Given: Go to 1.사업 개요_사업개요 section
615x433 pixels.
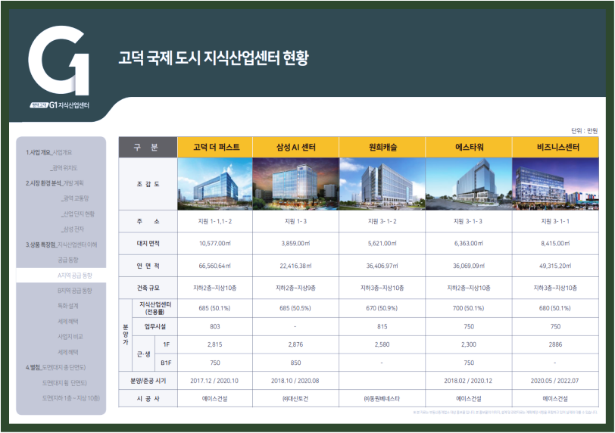Looking at the screenshot, I should [x=48, y=152].
